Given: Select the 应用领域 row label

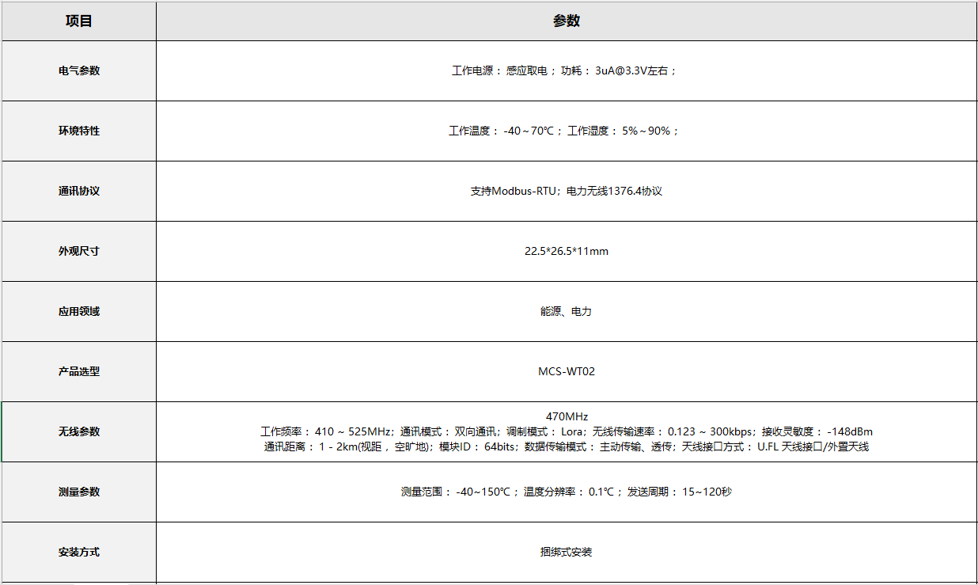Looking at the screenshot, I should click(x=79, y=311).
